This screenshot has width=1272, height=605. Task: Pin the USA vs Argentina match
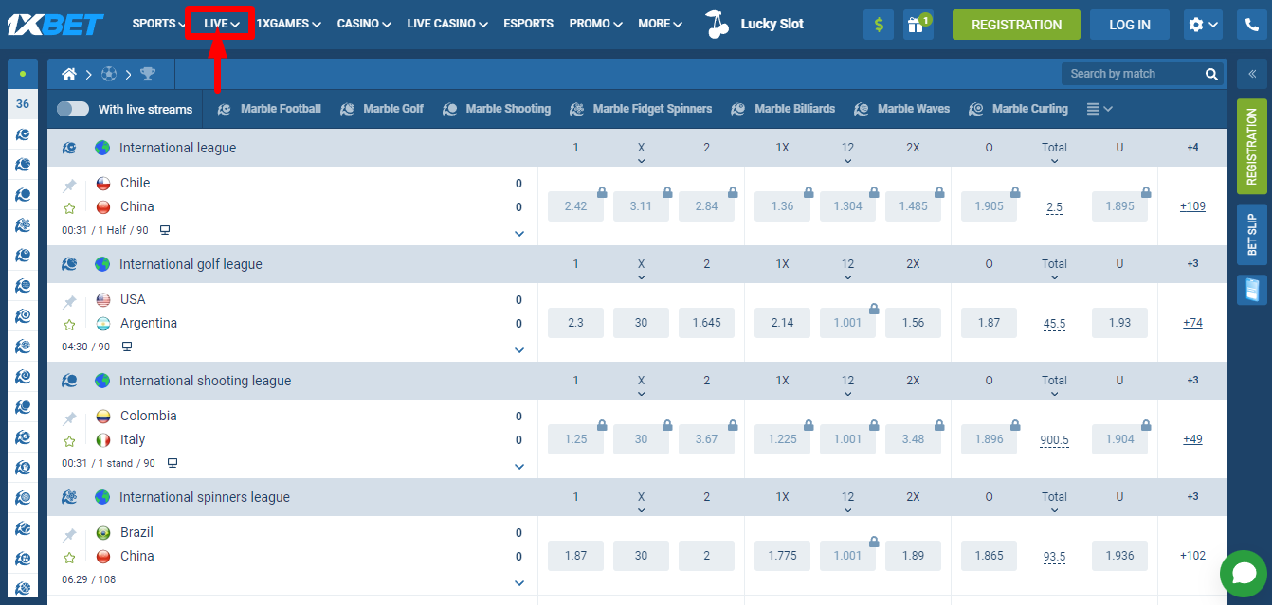(x=69, y=302)
